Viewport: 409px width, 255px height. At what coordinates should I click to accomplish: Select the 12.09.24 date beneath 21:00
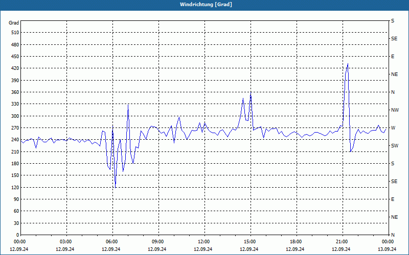click(x=341, y=249)
